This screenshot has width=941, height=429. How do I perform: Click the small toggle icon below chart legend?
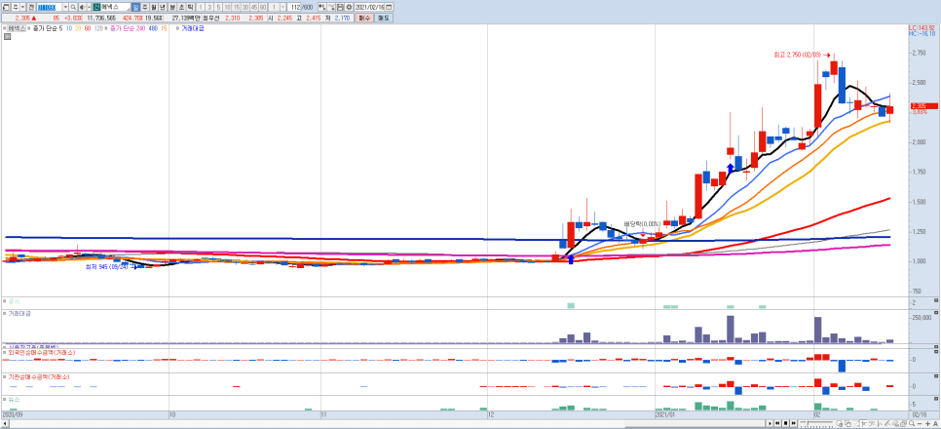[7, 37]
